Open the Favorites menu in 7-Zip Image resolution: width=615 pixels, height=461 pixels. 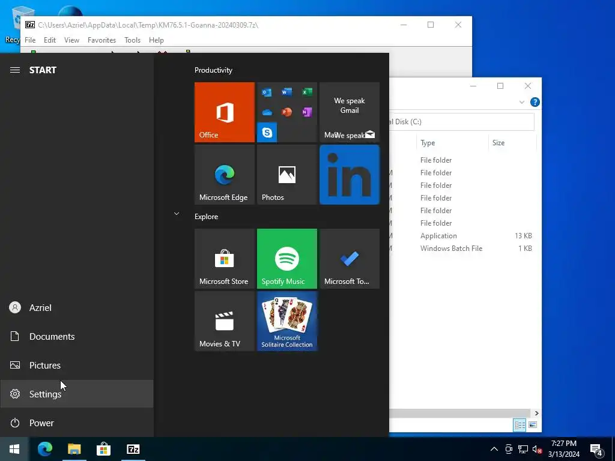[x=101, y=40]
